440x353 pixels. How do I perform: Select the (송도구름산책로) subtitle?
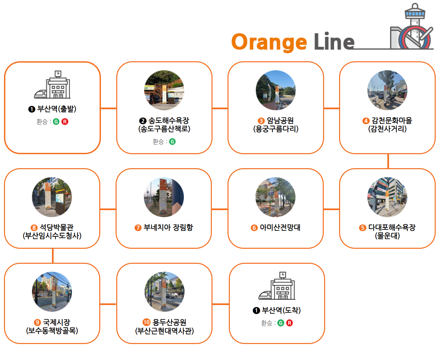(164, 129)
